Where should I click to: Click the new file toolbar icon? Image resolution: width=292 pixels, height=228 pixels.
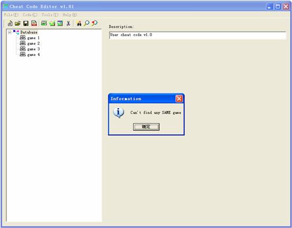(10, 24)
